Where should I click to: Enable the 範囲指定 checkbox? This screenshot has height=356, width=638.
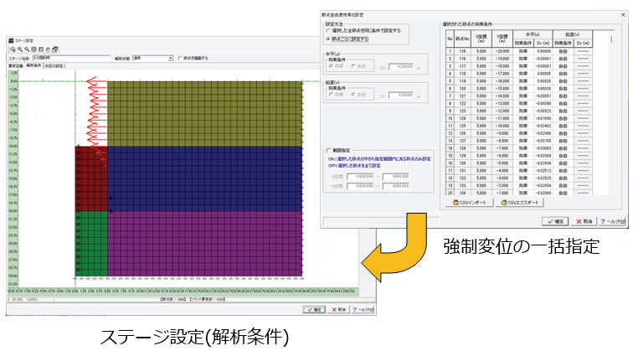pyautogui.click(x=329, y=151)
